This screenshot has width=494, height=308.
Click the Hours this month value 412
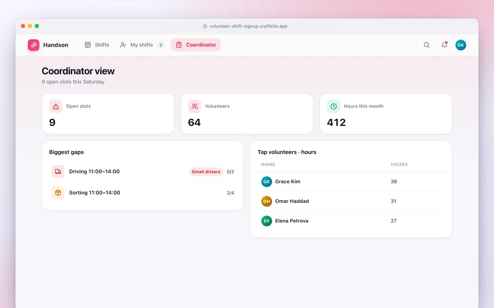(336, 122)
